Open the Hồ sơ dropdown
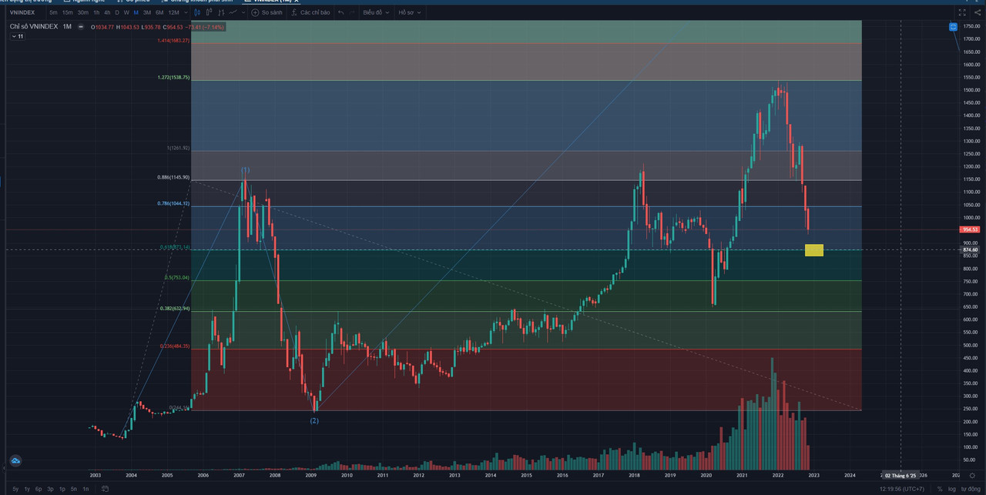This screenshot has height=495, width=986. [x=409, y=12]
